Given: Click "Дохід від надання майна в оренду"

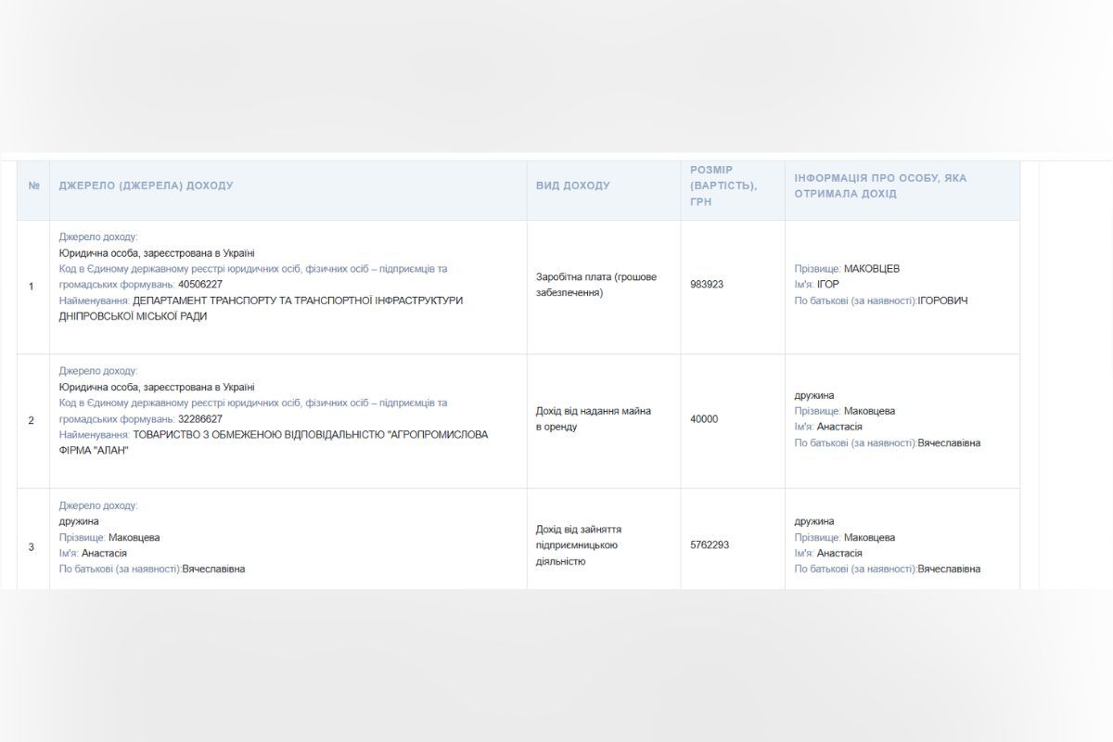Looking at the screenshot, I should point(594,419).
